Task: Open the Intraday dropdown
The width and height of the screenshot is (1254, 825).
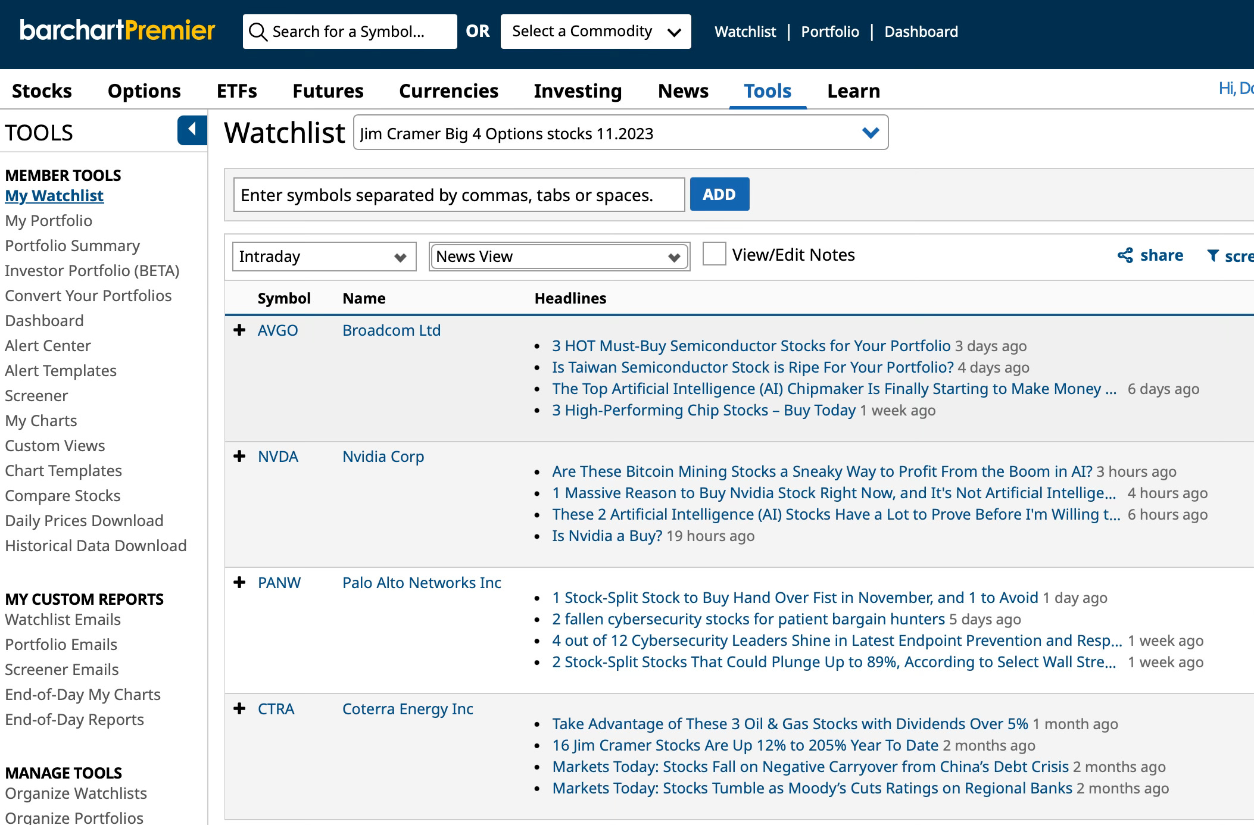Action: [324, 257]
